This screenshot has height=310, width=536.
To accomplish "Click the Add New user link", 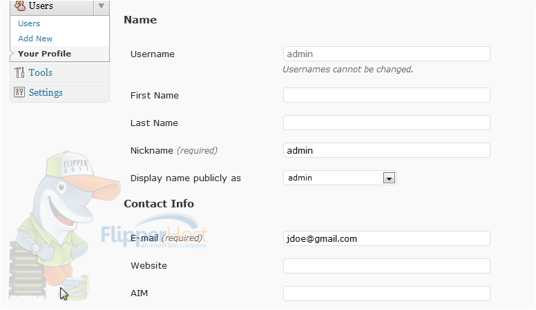I will click(x=35, y=39).
